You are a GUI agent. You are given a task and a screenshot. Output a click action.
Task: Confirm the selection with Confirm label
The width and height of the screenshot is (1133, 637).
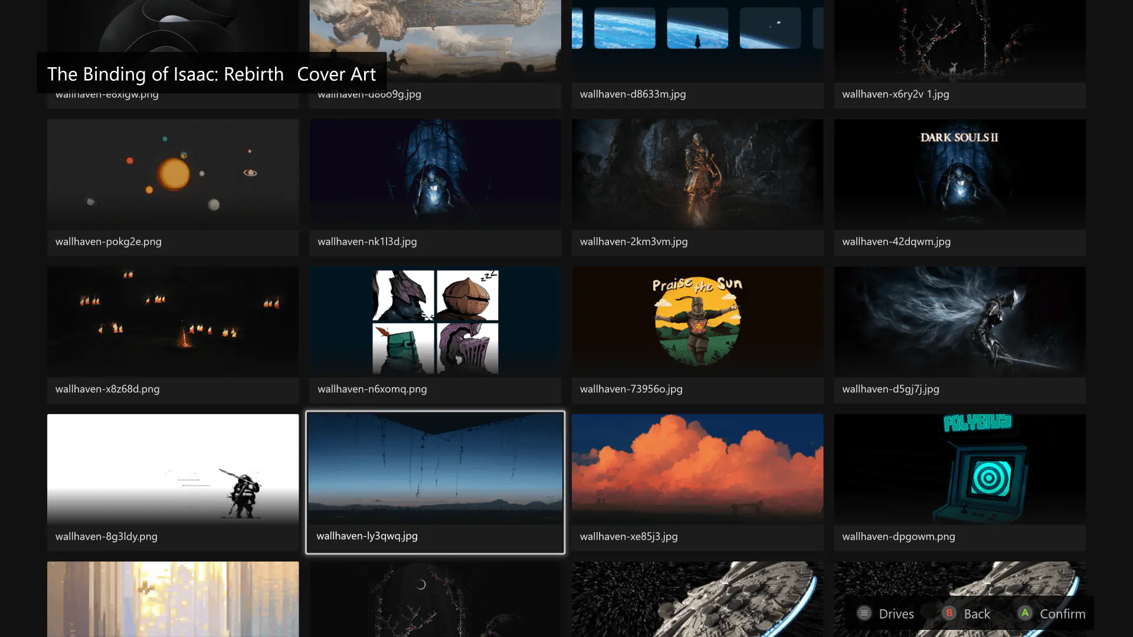[x=1062, y=614]
